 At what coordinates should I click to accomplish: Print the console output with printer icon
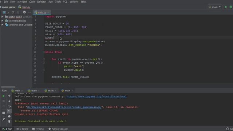(x=9, y=116)
